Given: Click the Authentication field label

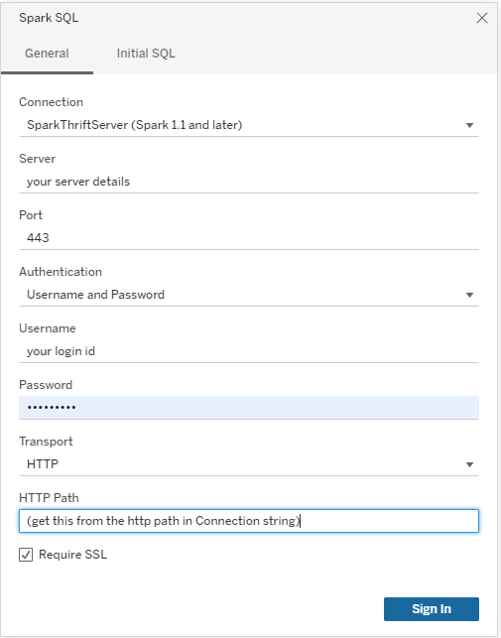Looking at the screenshot, I should pyautogui.click(x=61, y=272).
